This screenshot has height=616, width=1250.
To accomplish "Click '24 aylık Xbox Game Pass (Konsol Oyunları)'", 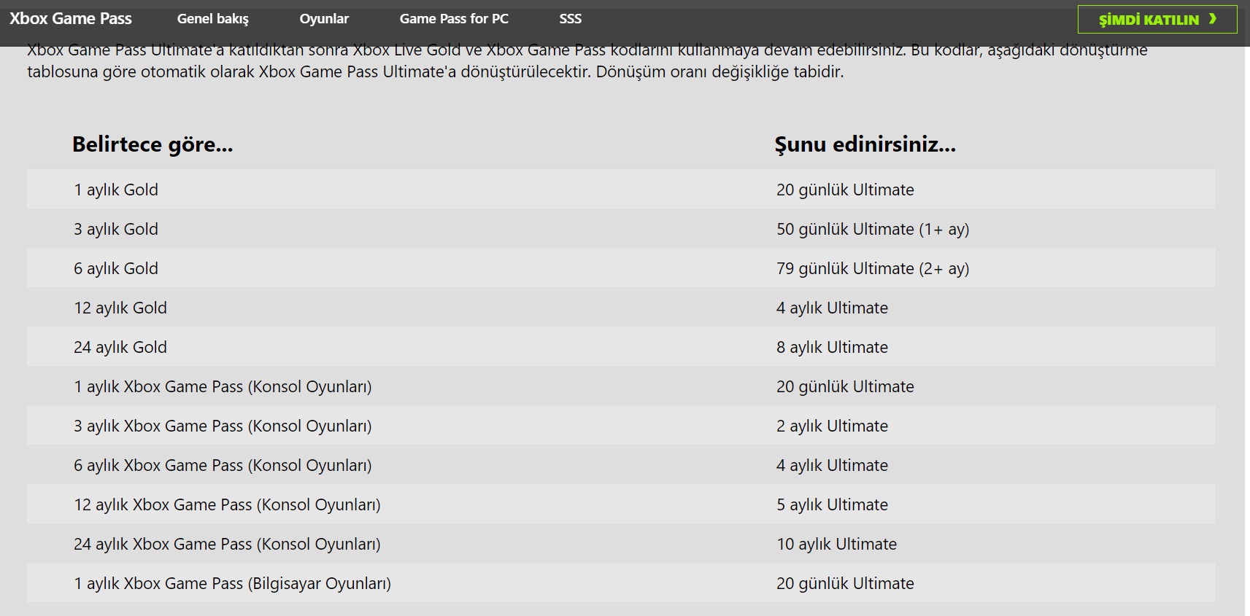I will (x=227, y=544).
